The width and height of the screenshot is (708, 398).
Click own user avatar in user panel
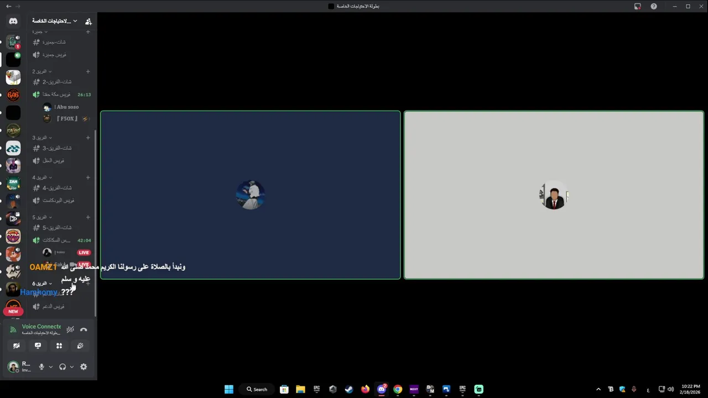[13, 366]
